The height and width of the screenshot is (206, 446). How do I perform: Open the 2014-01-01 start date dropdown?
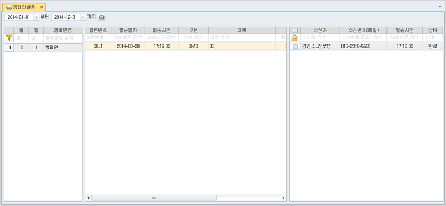(36, 17)
